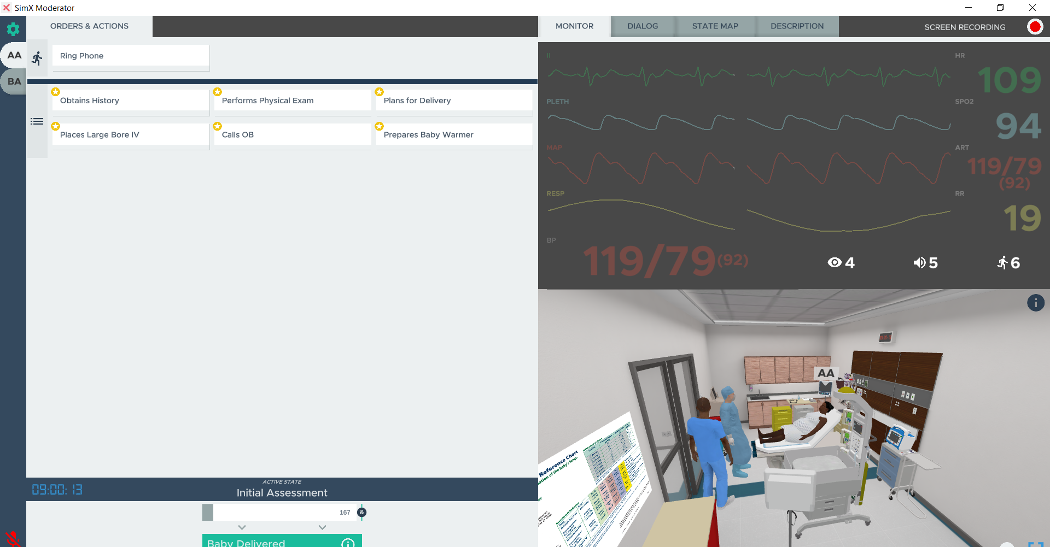This screenshot has width=1050, height=547.
Task: Click the list icon beside critical actions
Action: pos(37,121)
